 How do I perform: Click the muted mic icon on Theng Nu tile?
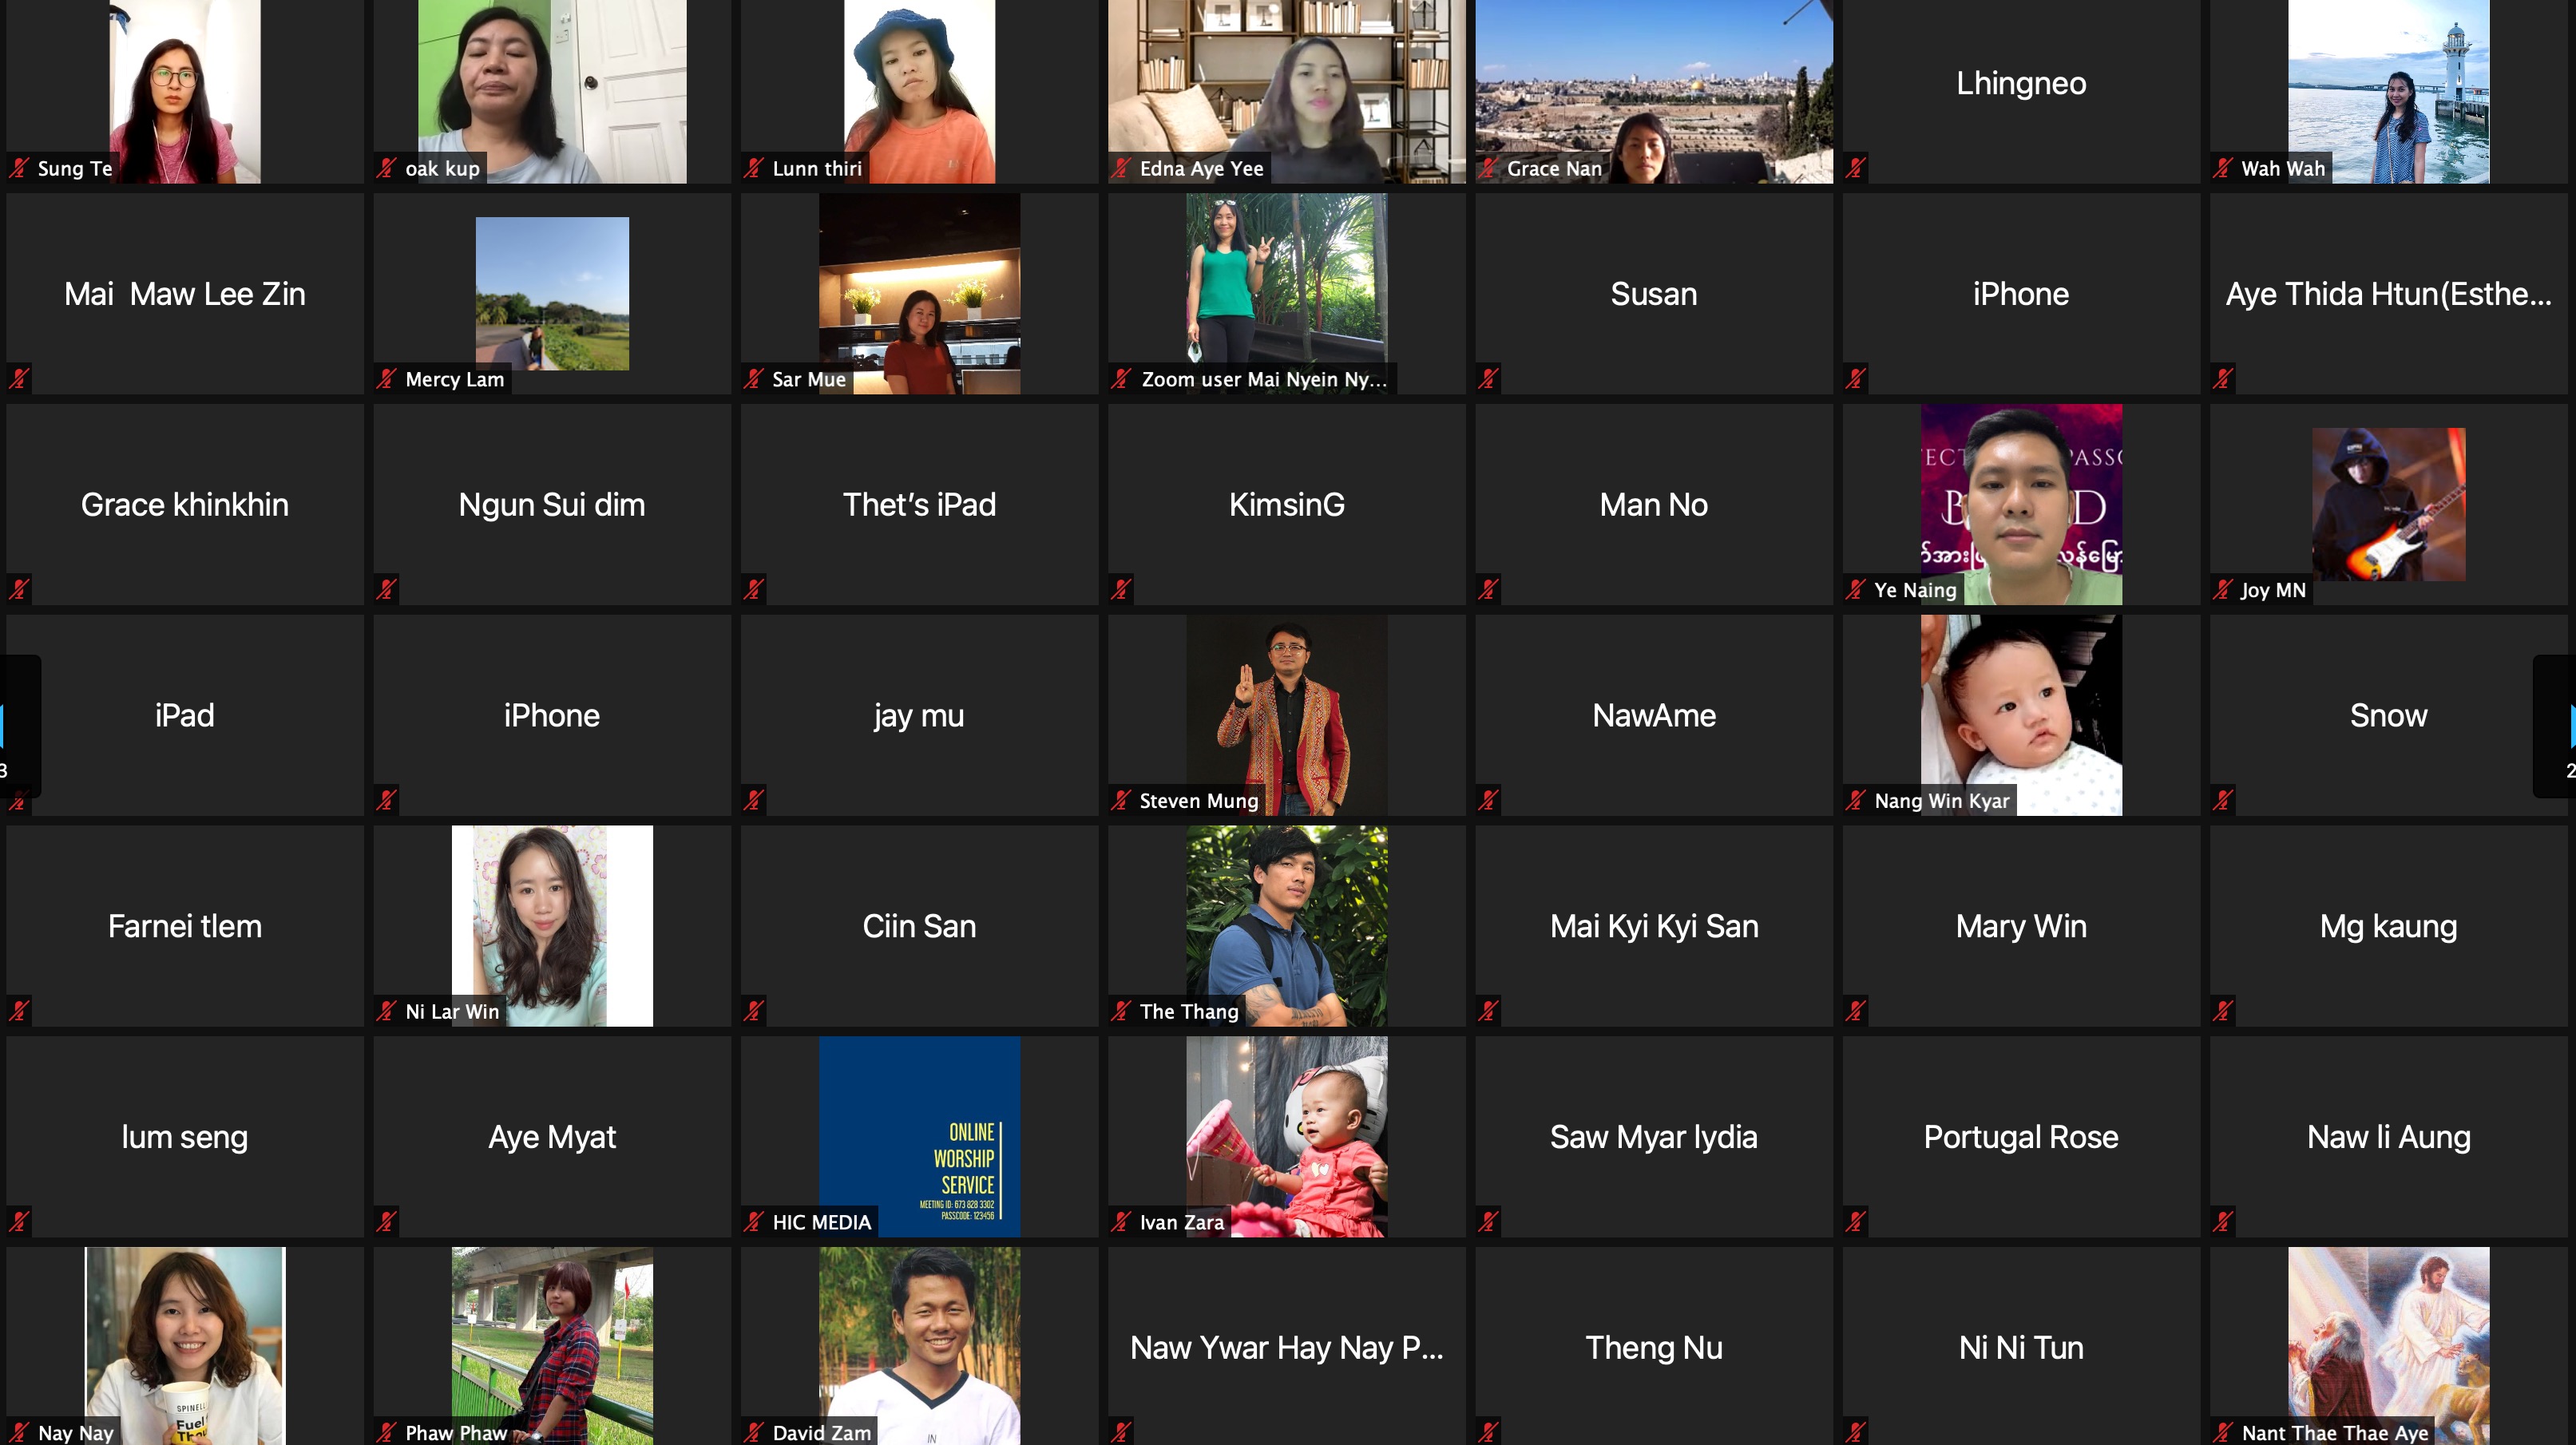(x=1489, y=1432)
